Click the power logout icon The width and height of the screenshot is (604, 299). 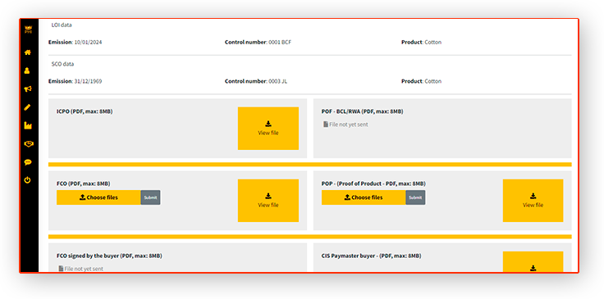coord(27,180)
